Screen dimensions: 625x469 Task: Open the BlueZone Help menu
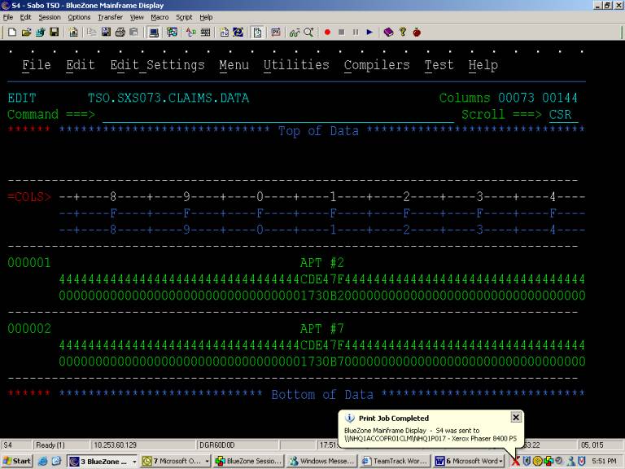tap(206, 17)
